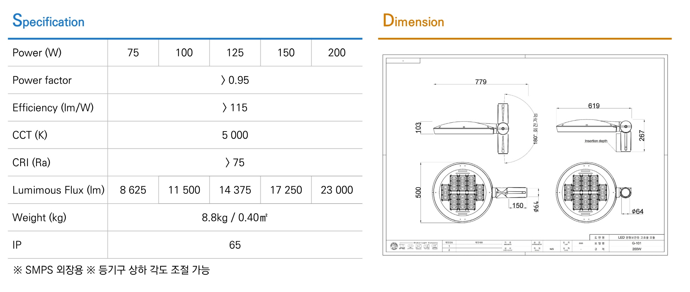The image size is (690, 292).
Task: Click the 125 power value
Action: pos(235,53)
